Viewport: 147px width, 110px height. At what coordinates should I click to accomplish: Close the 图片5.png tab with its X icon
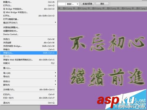click(x=118, y=8)
